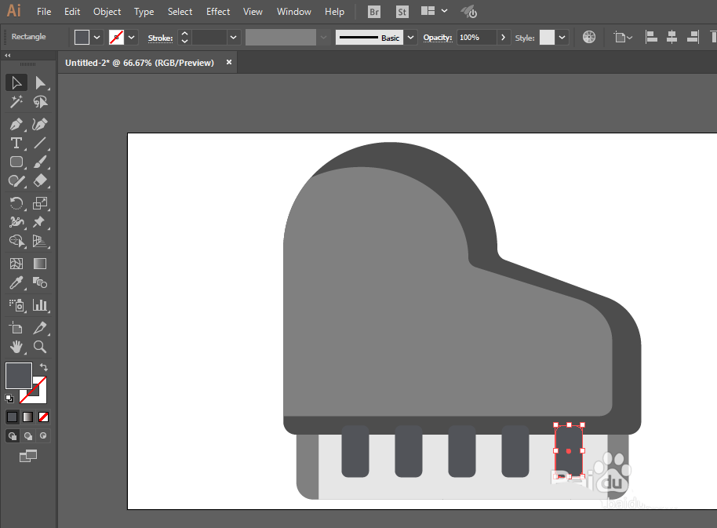Switch to the Untitled-2 document tab

140,63
